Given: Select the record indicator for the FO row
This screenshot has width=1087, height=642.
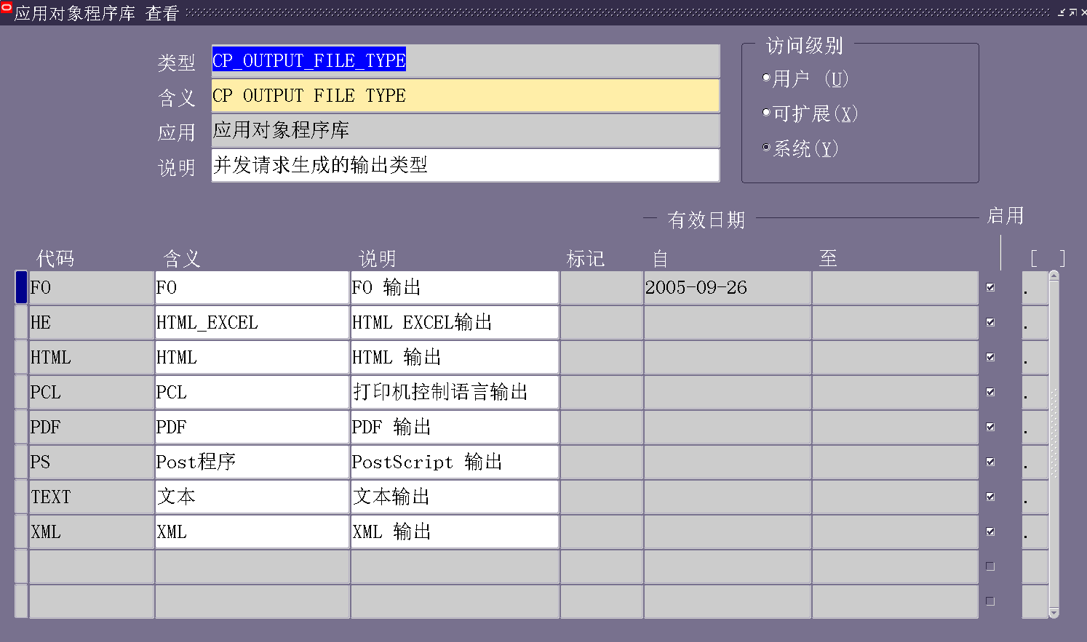Looking at the screenshot, I should 21,287.
